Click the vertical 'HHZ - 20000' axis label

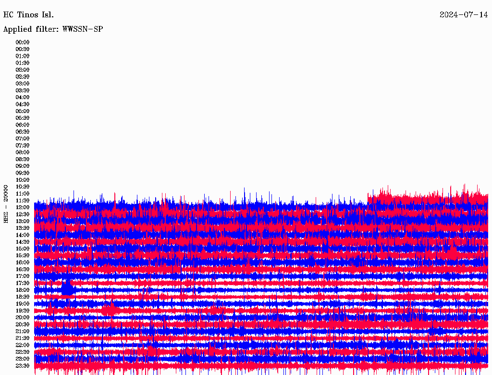pos(6,204)
